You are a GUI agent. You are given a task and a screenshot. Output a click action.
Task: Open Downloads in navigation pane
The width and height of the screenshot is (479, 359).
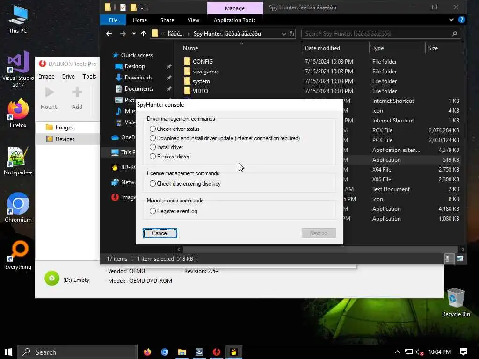point(138,78)
